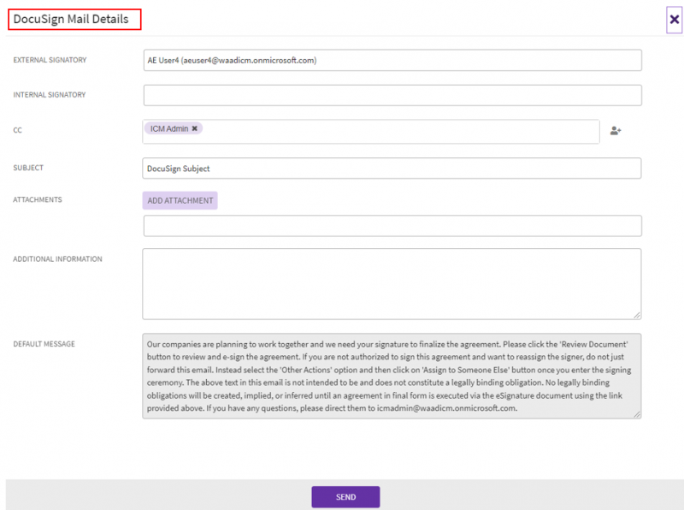Click the Additional Information text area
Image resolution: width=684 pixels, height=510 pixels.
click(x=392, y=284)
